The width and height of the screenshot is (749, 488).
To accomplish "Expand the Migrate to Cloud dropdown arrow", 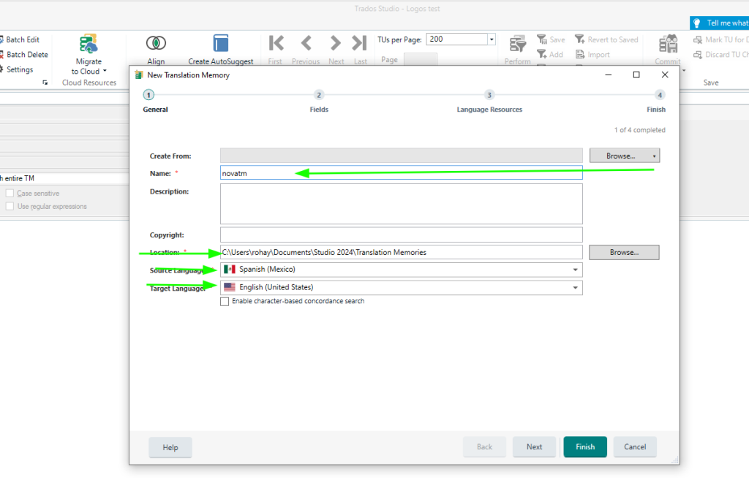I will 105,71.
